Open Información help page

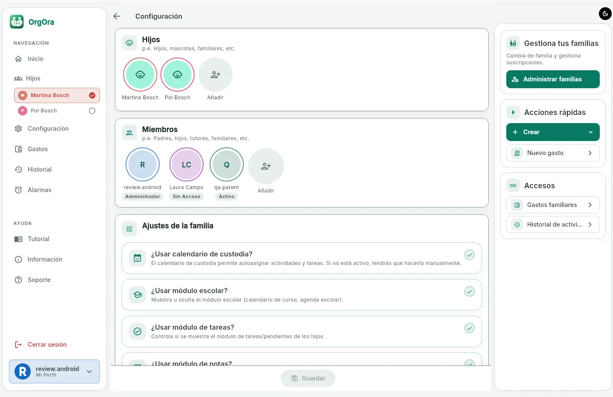point(38,259)
